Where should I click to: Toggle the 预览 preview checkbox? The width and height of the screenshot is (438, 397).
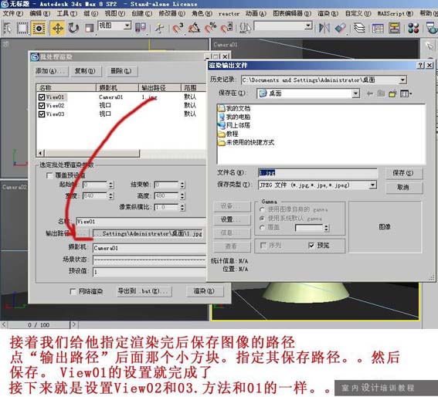tap(311, 246)
